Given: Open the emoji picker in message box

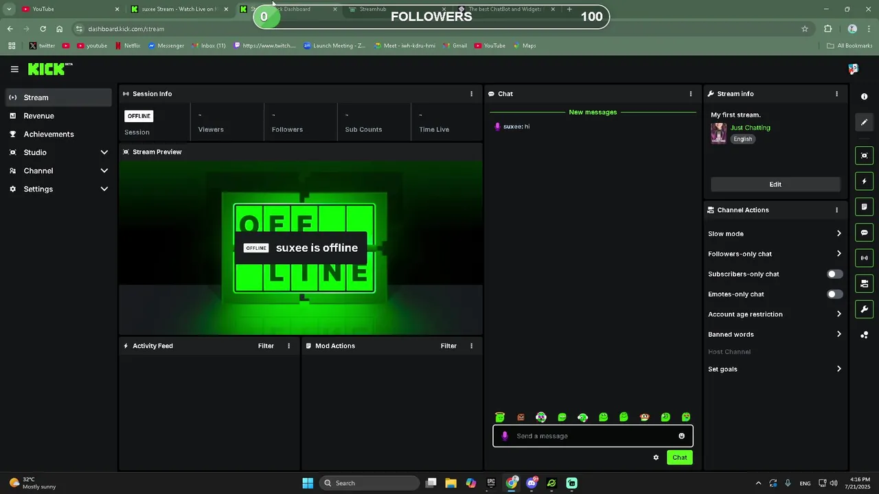Looking at the screenshot, I should coord(681,436).
